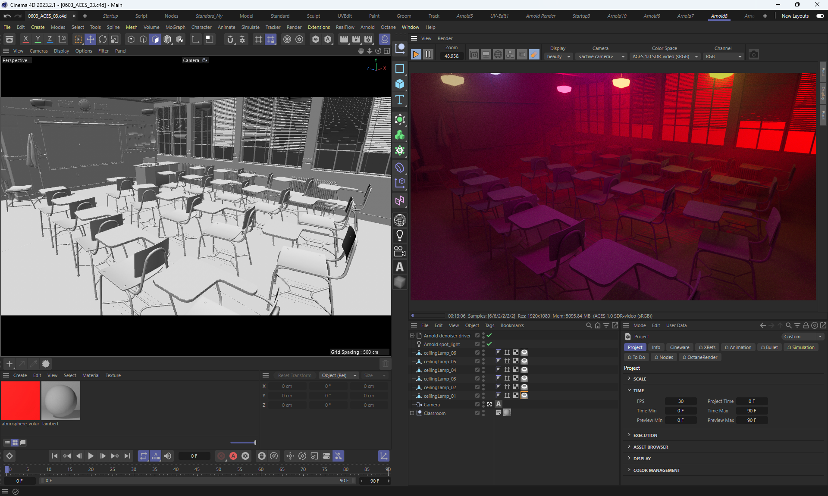The height and width of the screenshot is (496, 828).
Task: Click the Camera object icon in palette
Action: click(400, 251)
